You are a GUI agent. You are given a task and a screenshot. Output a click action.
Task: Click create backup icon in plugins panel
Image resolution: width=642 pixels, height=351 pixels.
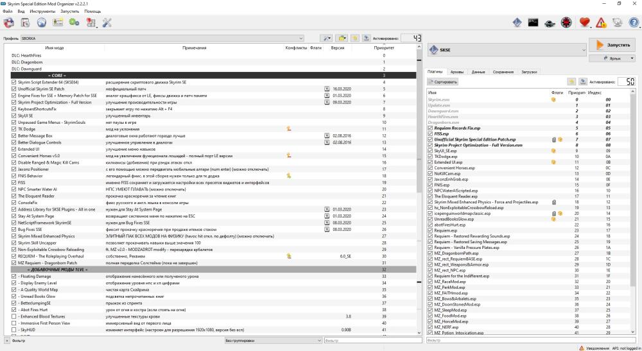[583, 82]
